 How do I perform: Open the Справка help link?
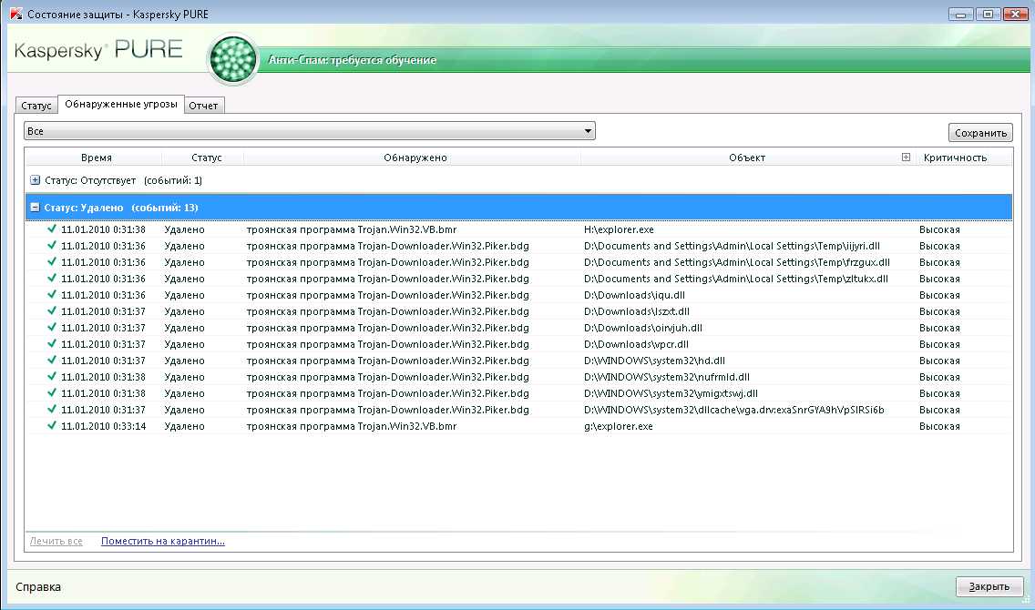click(x=38, y=586)
